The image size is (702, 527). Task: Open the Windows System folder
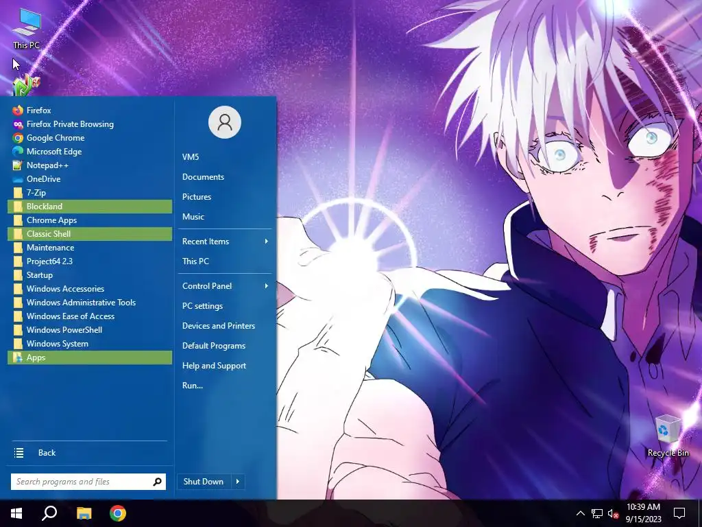click(x=90, y=344)
